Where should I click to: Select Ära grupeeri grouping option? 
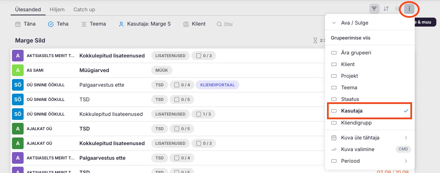coord(356,53)
